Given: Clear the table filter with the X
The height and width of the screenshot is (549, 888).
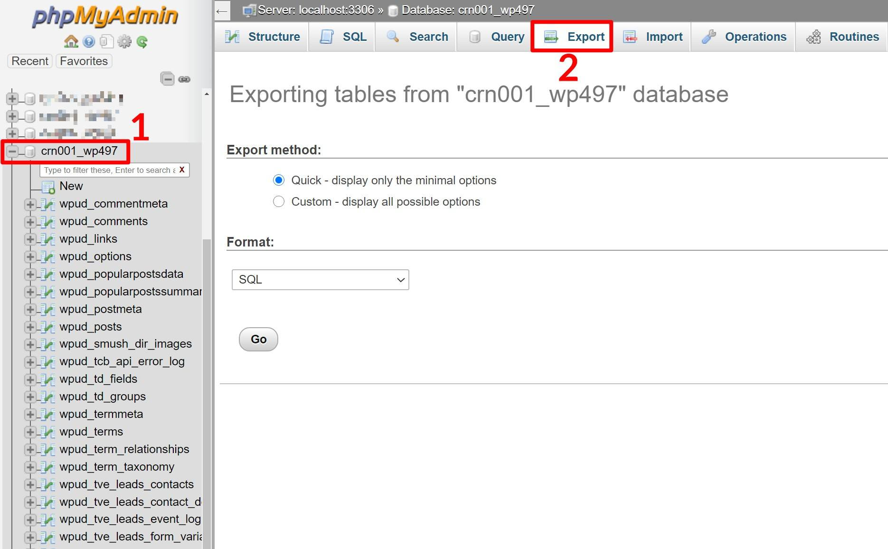Looking at the screenshot, I should 182,170.
